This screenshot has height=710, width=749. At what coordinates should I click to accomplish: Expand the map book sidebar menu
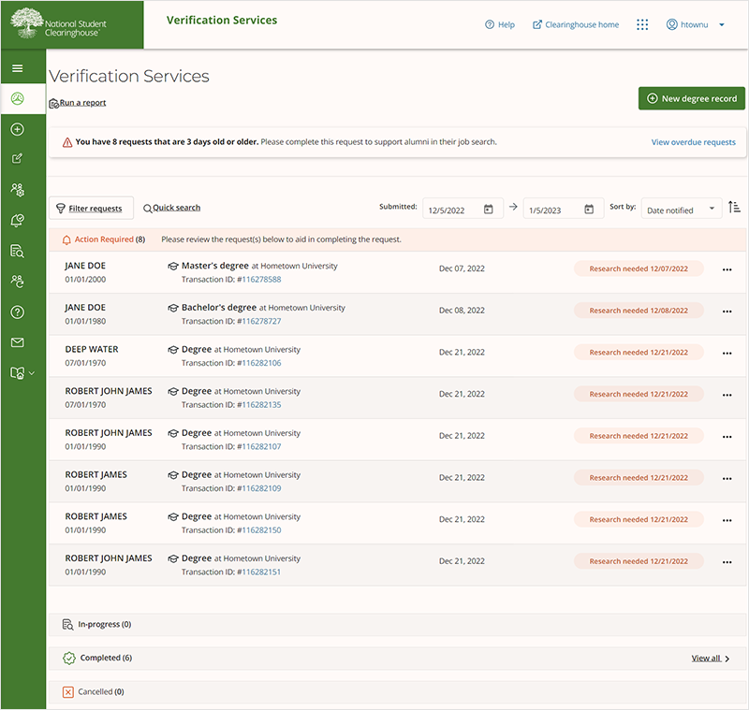(x=22, y=373)
